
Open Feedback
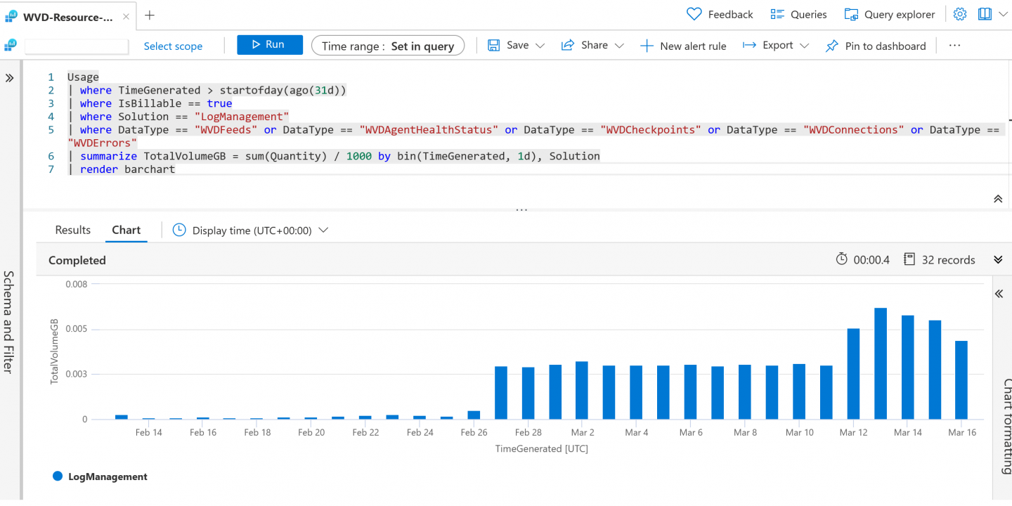[x=720, y=14]
